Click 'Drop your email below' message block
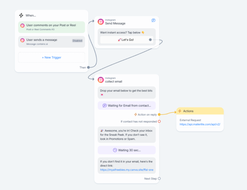This screenshot has height=190, width=247. 127,93
